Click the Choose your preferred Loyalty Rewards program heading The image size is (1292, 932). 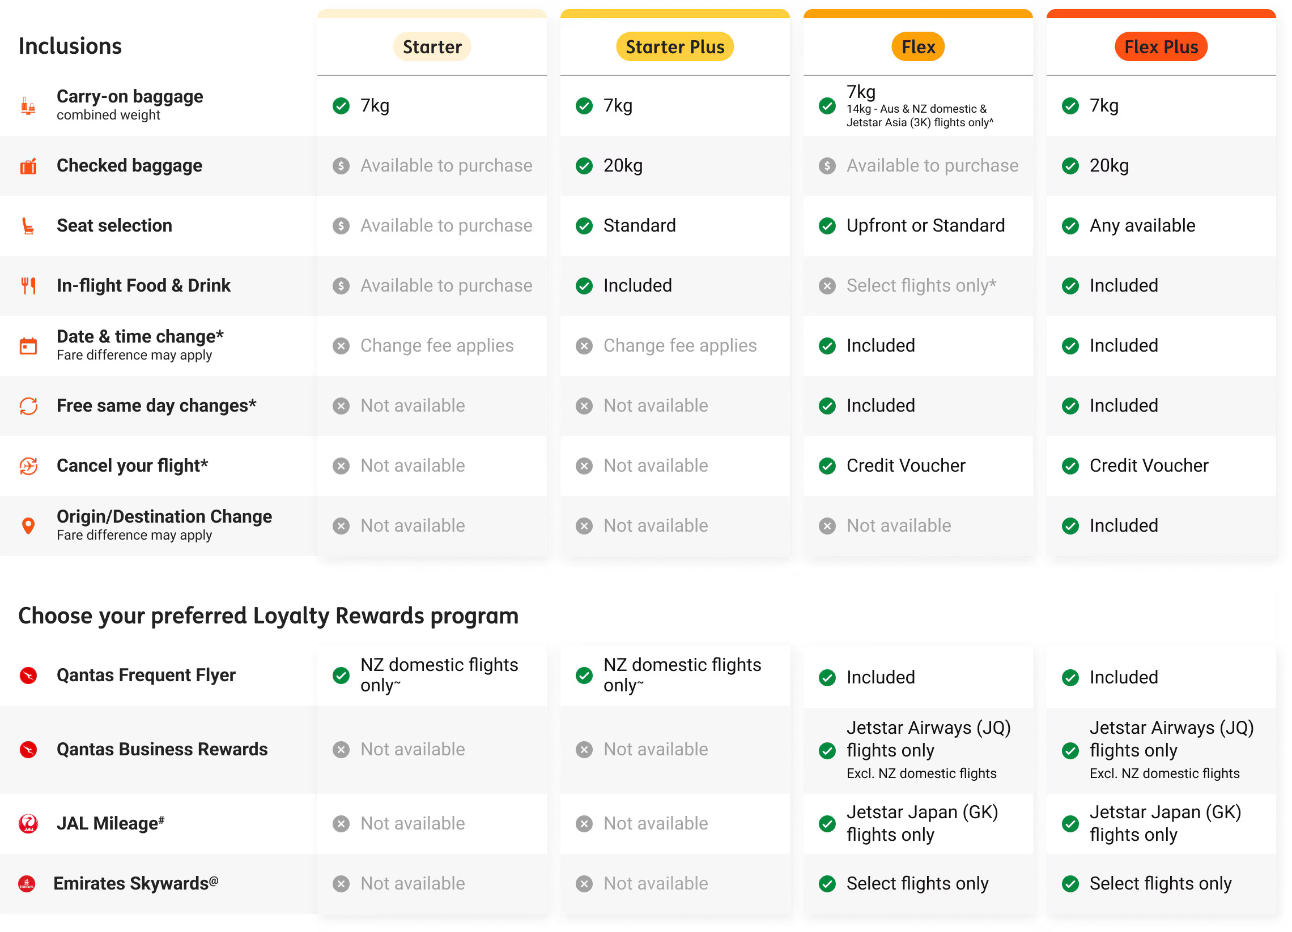pyautogui.click(x=268, y=617)
